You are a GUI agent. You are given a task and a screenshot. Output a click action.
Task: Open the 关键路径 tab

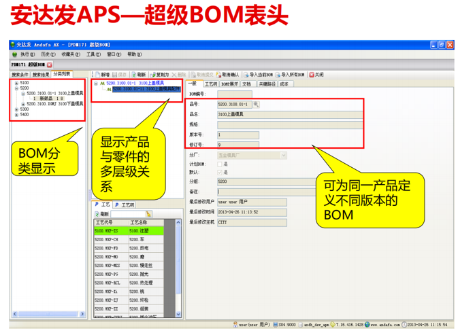267,84
